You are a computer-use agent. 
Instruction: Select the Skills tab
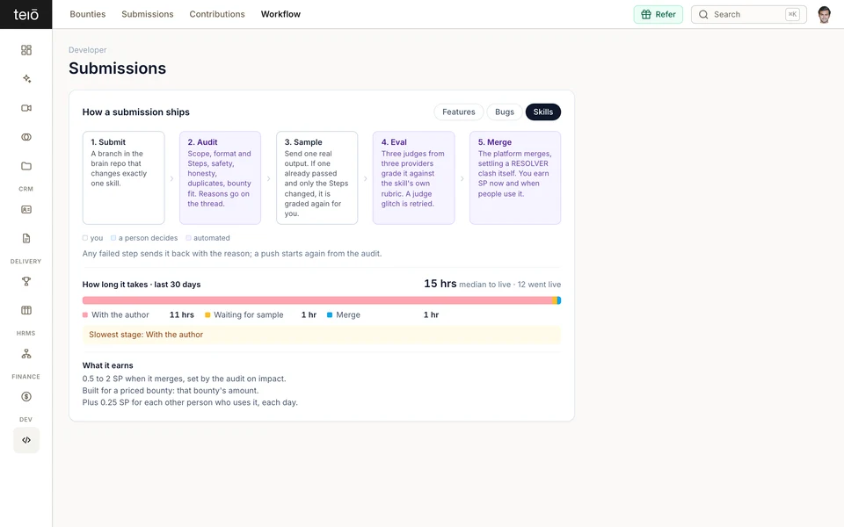543,112
